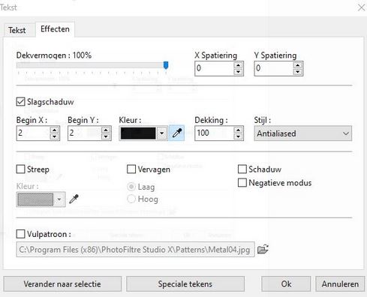Increase Dekking value with up arrow

pos(238,130)
